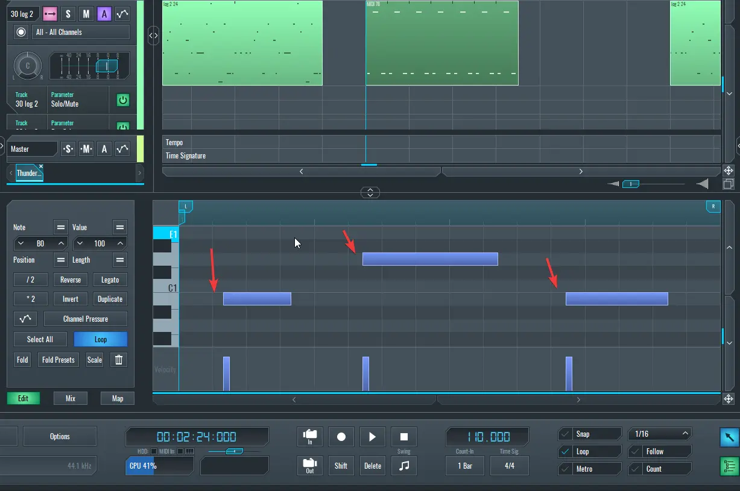Click the Play button in transport

coord(373,436)
